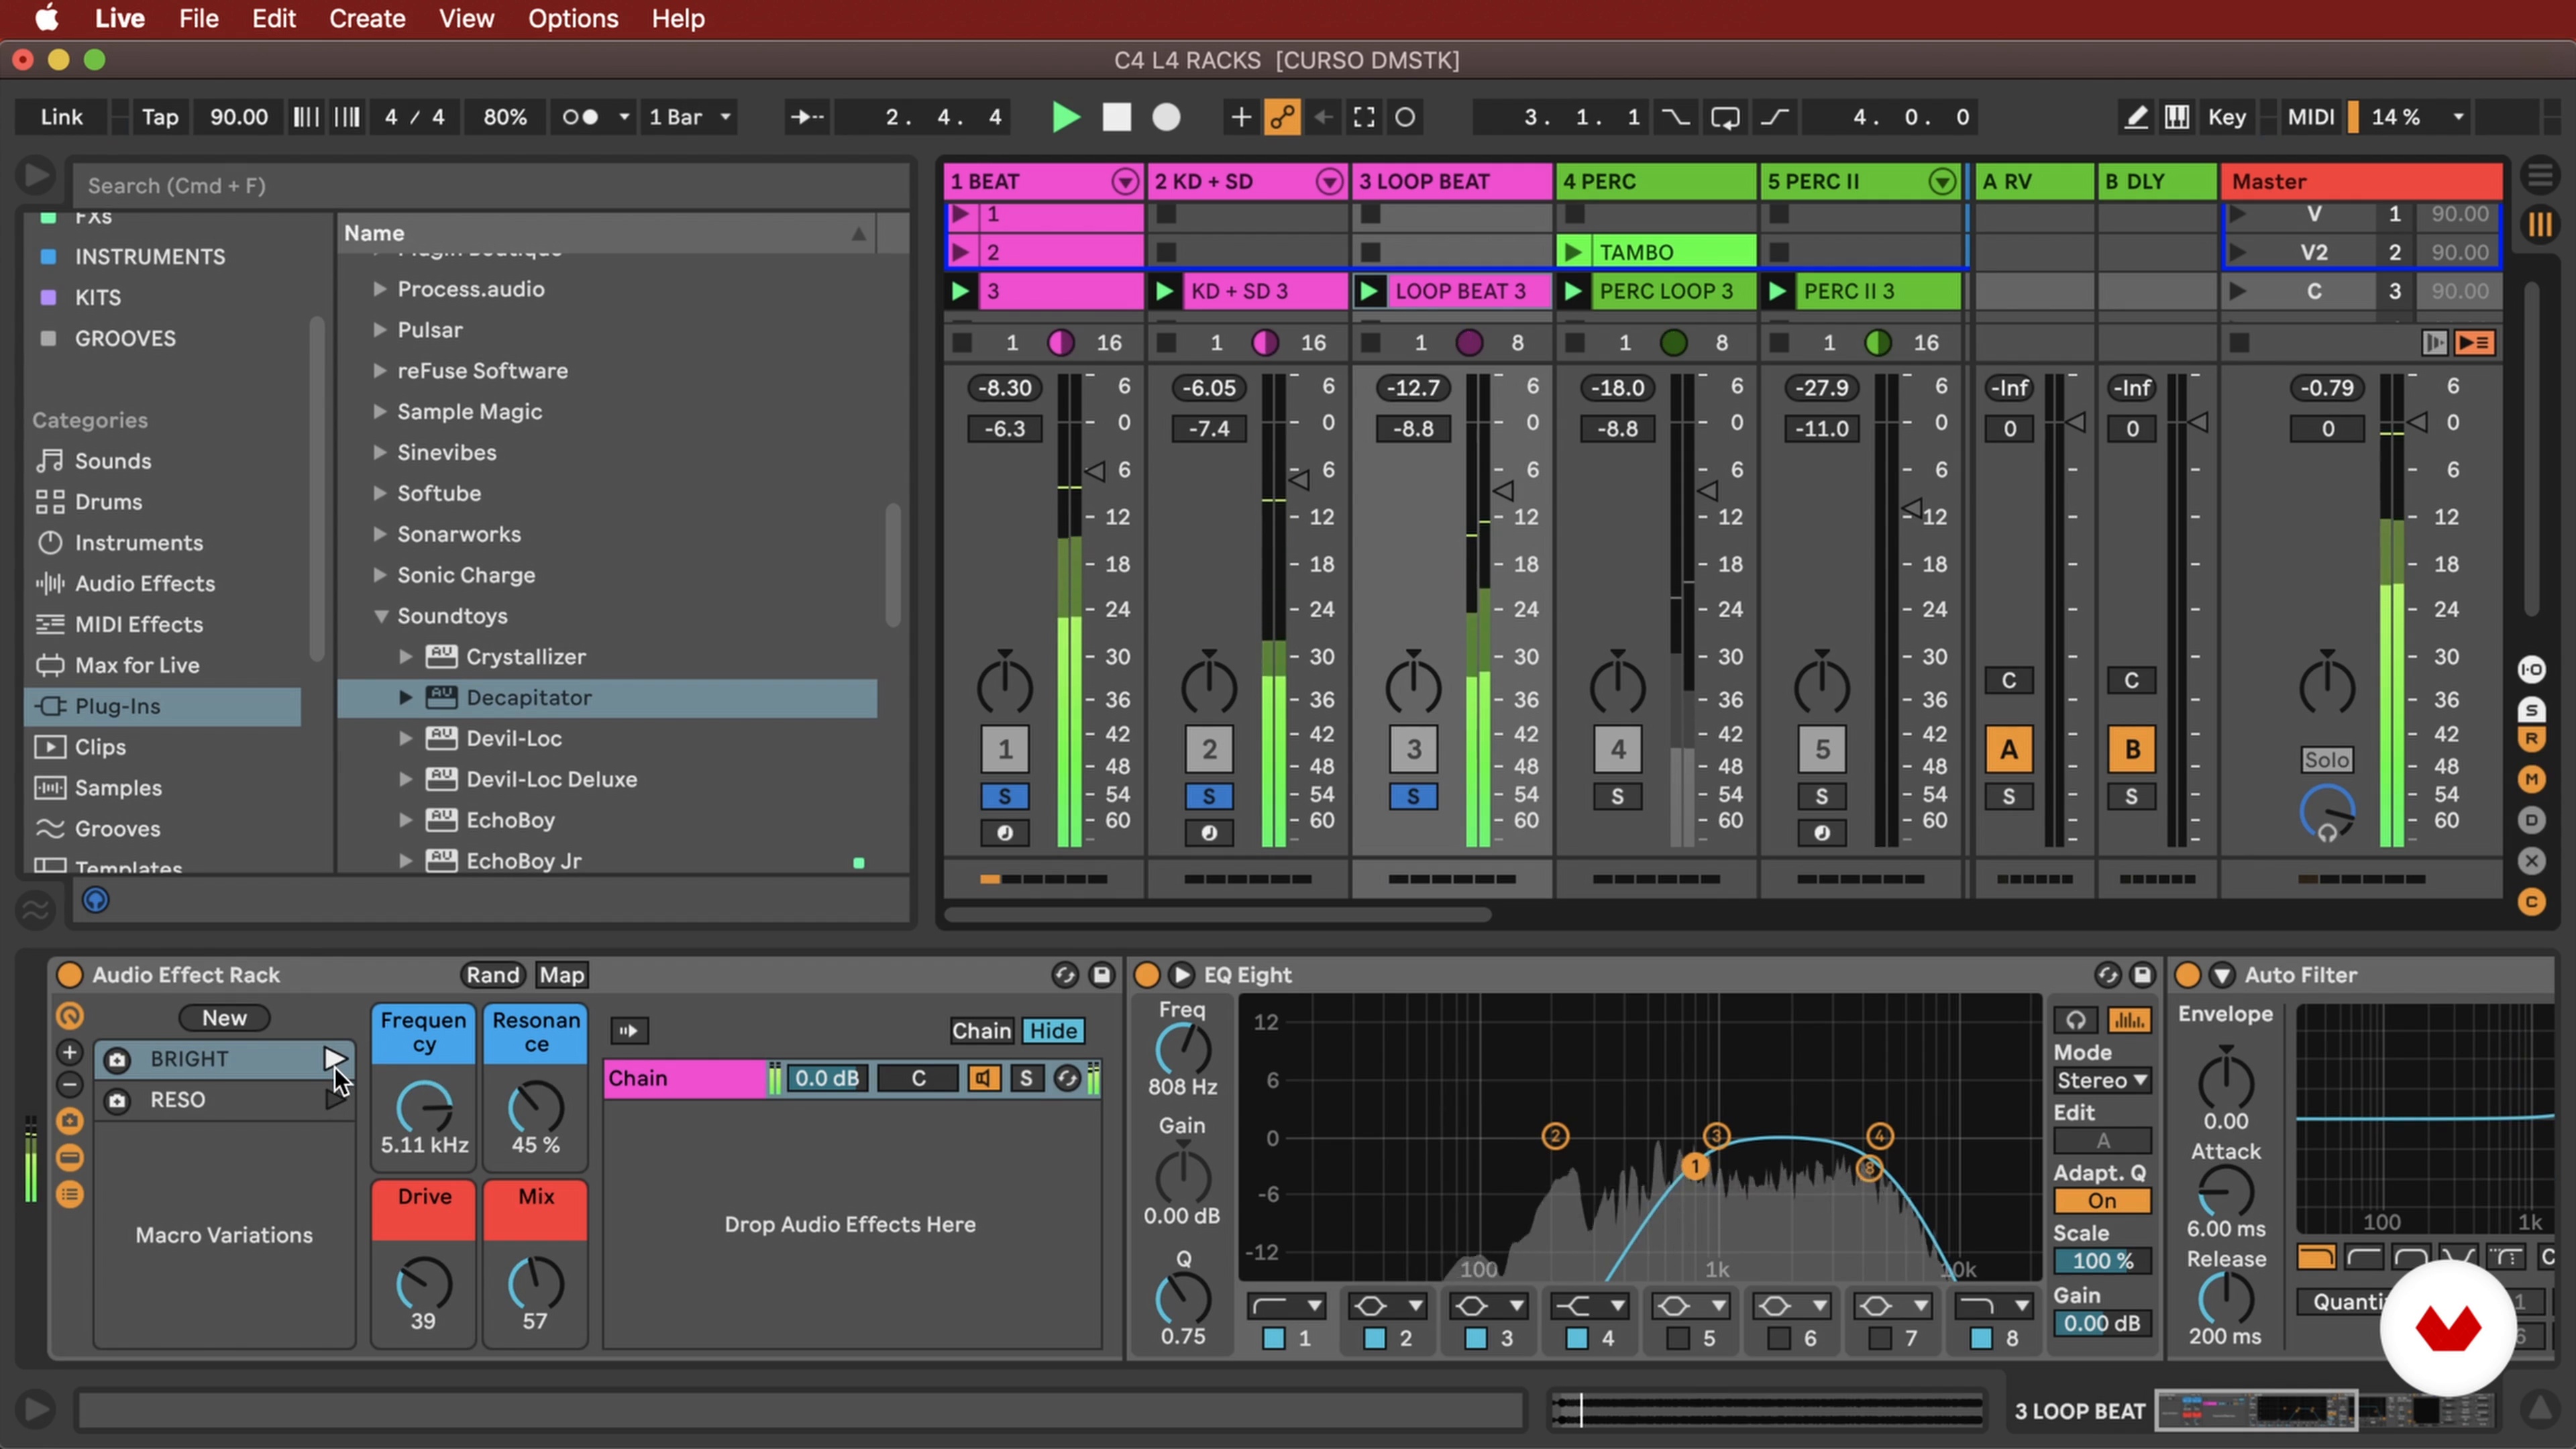Toggle track 4 PERC activator button
Screen dimensions: 2576x1449
[1617, 749]
